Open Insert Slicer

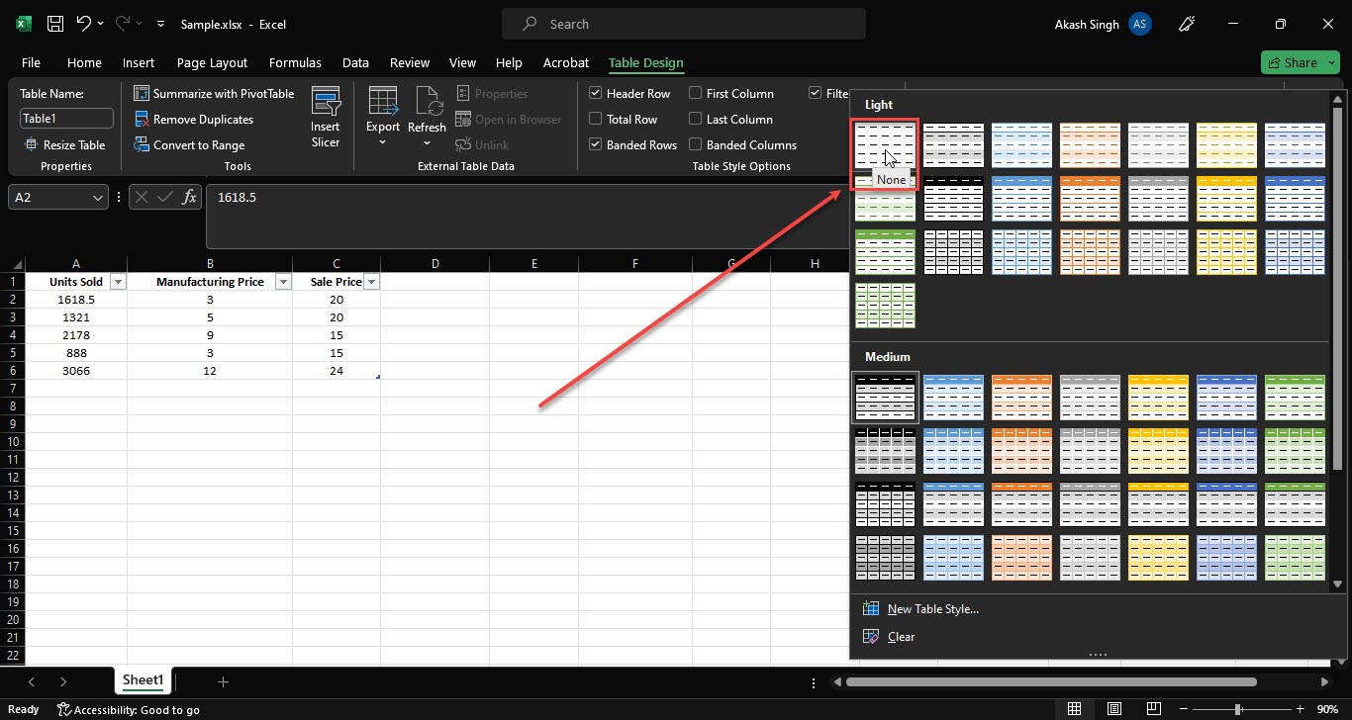click(326, 117)
